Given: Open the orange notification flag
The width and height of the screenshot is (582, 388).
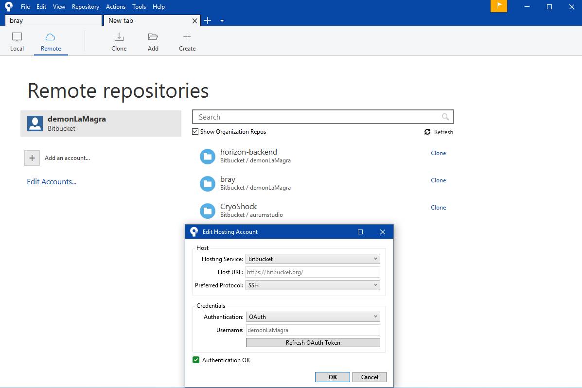Looking at the screenshot, I should coord(498,6).
